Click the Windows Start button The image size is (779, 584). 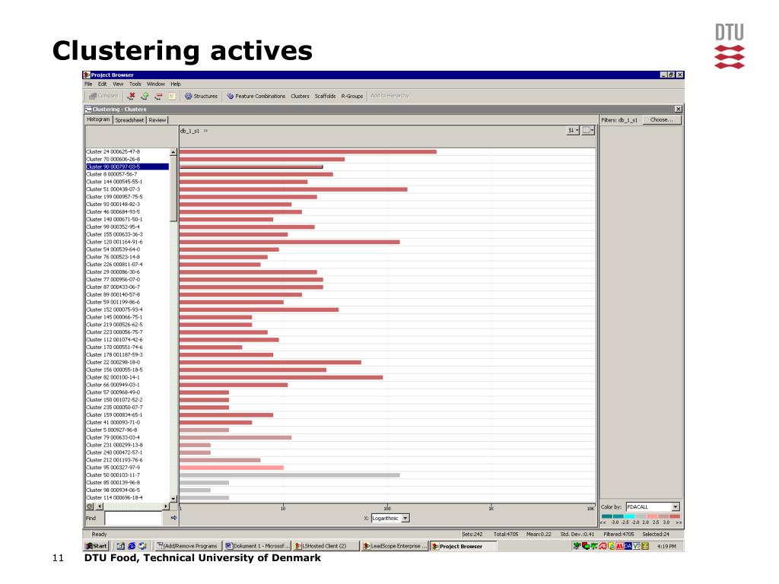(x=97, y=546)
